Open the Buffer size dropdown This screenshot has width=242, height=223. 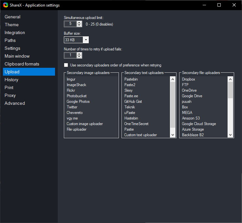pos(85,40)
